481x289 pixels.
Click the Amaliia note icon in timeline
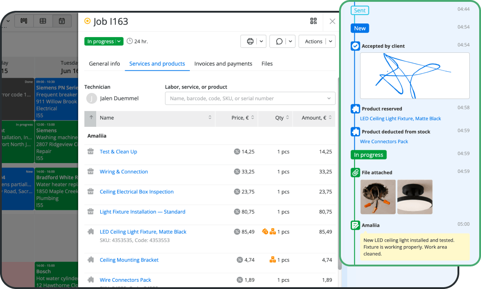point(355,225)
